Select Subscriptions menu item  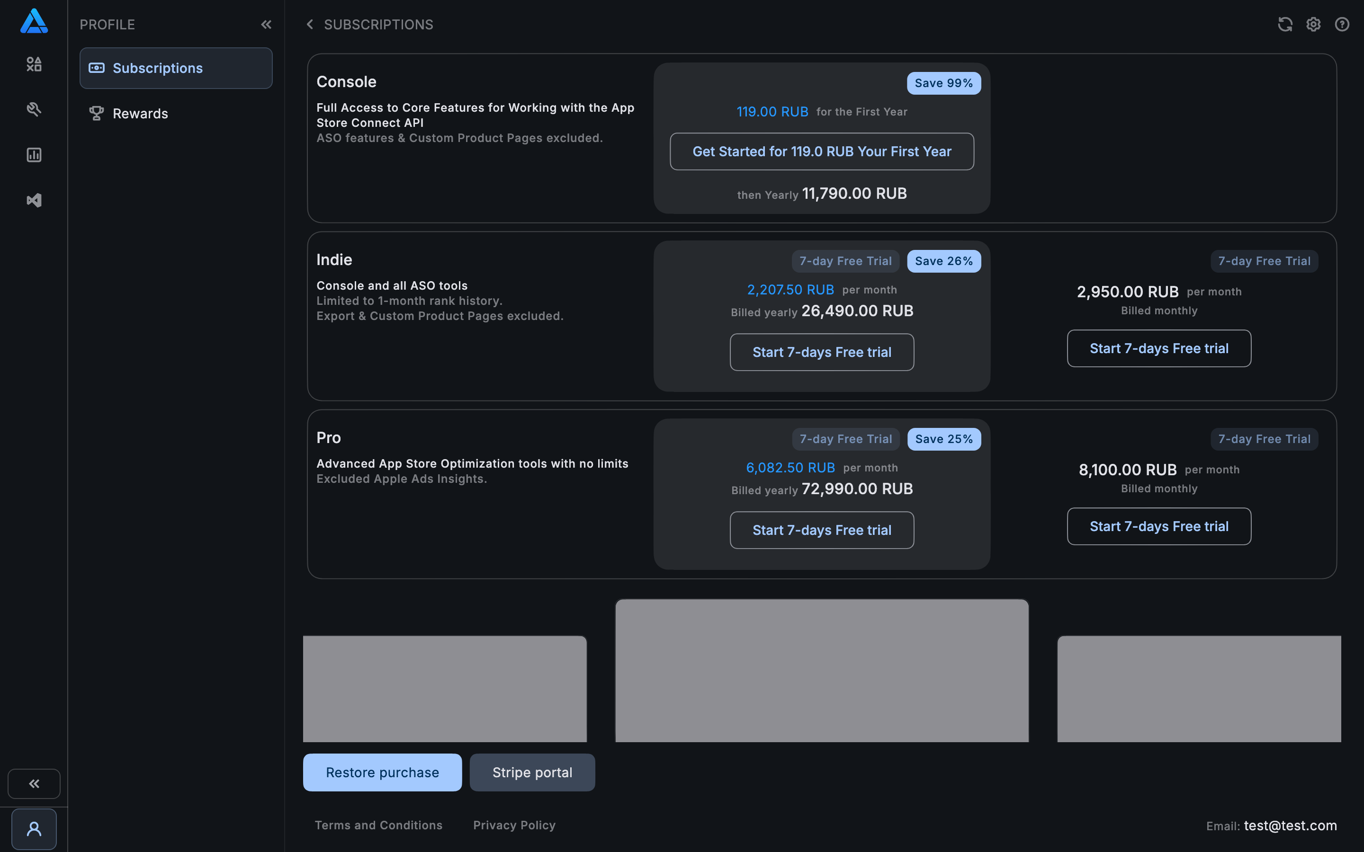(x=176, y=68)
